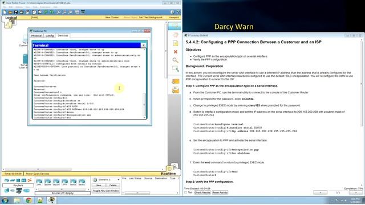Pick the last router model in device list
365x205 pixels.
pyautogui.click(x=82, y=182)
